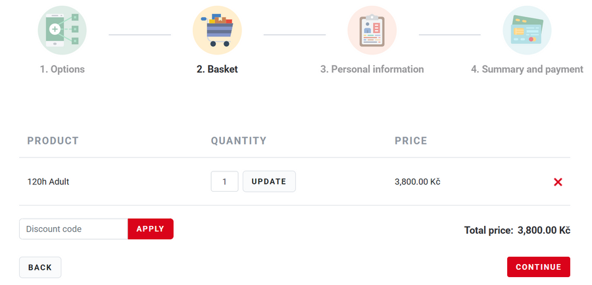Go back with the Back button
Screen dimensions: 592x285
[x=40, y=267]
